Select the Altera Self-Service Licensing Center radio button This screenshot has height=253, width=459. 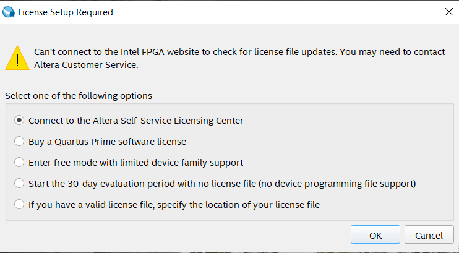pos(20,121)
